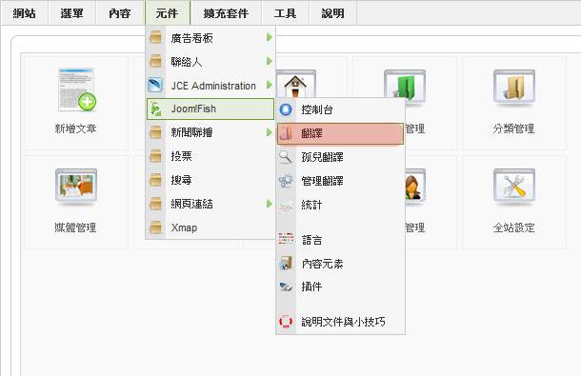Select 投票 menu entry
The width and height of the screenshot is (581, 376).
(210, 156)
